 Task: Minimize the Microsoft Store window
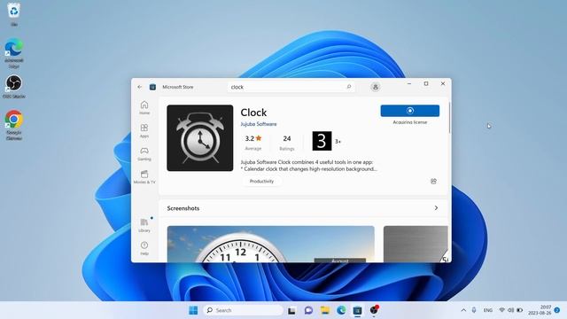409,83
